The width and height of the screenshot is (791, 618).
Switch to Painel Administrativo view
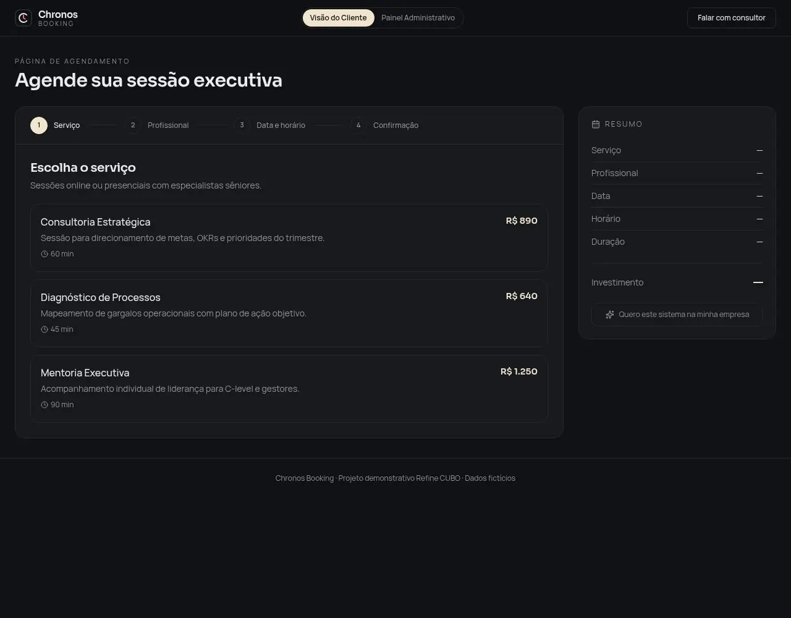(418, 18)
